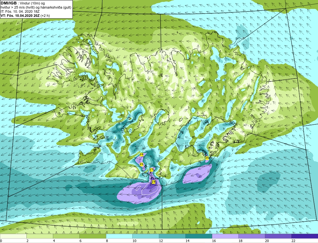Click the DMI/IGB title text
The image size is (318, 243).
[9, 3]
